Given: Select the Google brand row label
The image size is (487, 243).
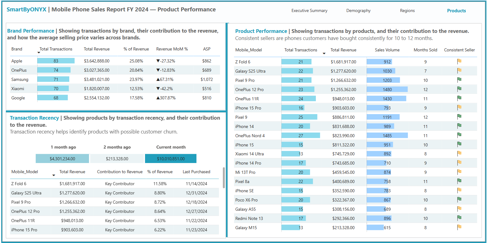Looking at the screenshot, I should point(18,98).
